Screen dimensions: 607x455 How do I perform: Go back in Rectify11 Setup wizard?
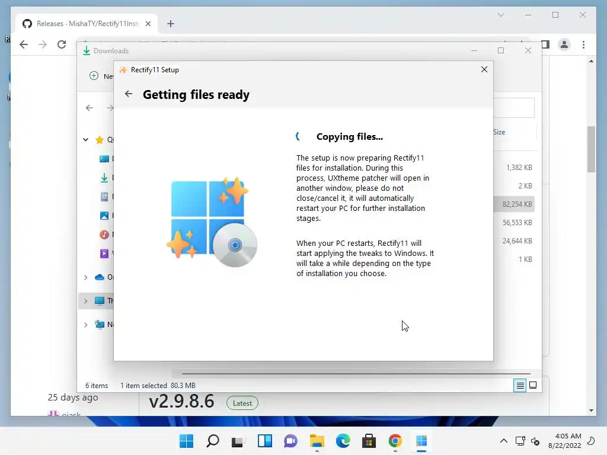pyautogui.click(x=129, y=94)
